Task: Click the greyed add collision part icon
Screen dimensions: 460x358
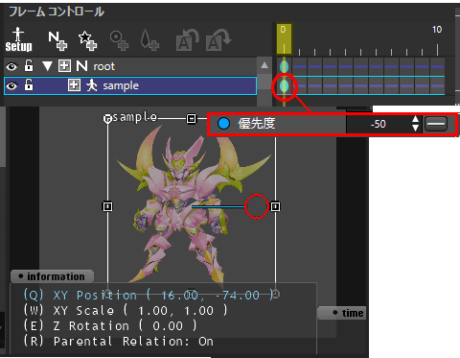Action: point(119,40)
